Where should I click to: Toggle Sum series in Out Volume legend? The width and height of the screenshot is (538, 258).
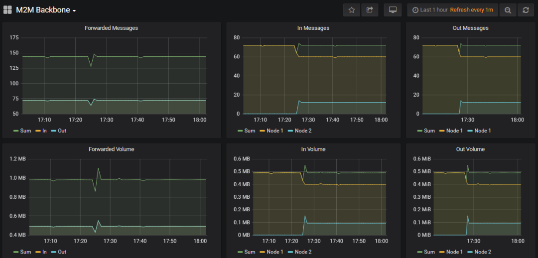point(426,252)
